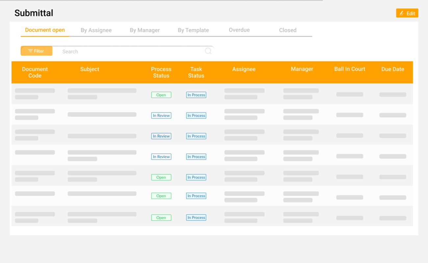Click the Open badge in the last row

[x=161, y=217]
